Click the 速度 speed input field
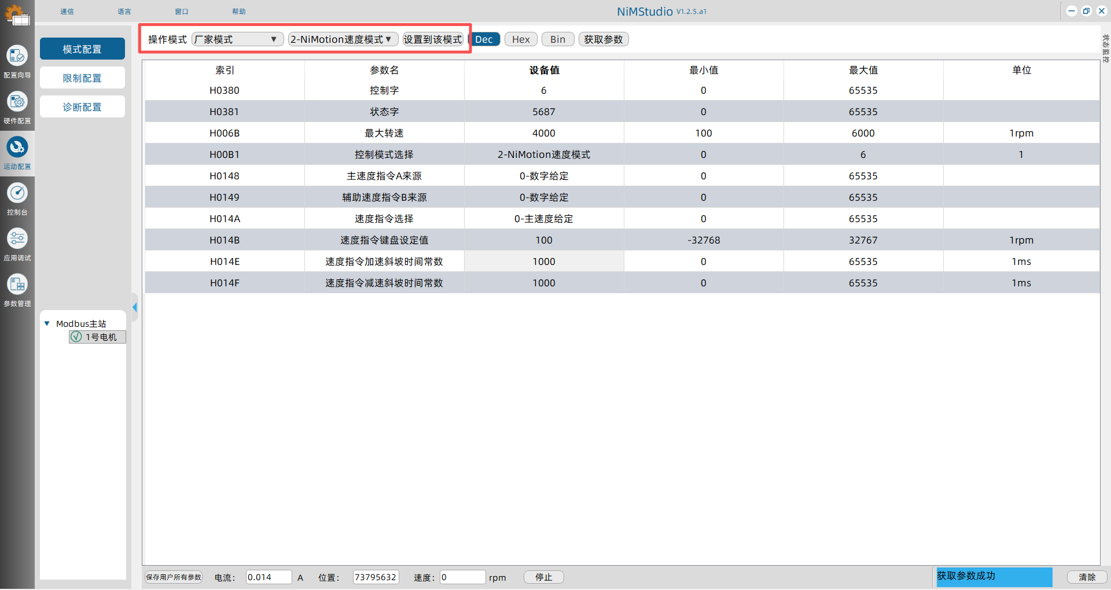 [x=463, y=577]
